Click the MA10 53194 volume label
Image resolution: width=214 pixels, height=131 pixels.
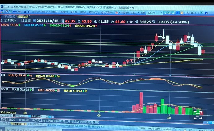tap(75, 91)
